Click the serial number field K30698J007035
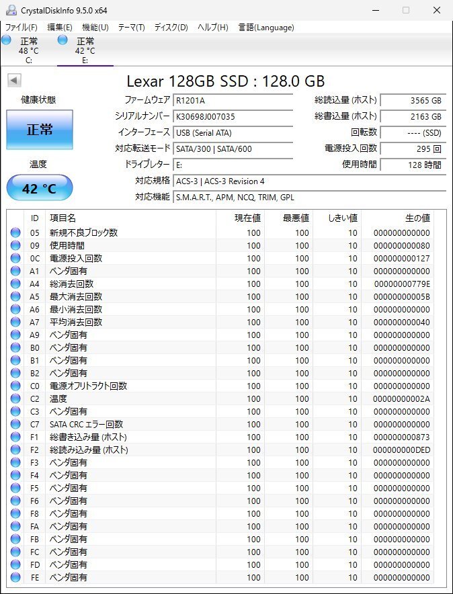The height and width of the screenshot is (594, 453). (x=233, y=117)
